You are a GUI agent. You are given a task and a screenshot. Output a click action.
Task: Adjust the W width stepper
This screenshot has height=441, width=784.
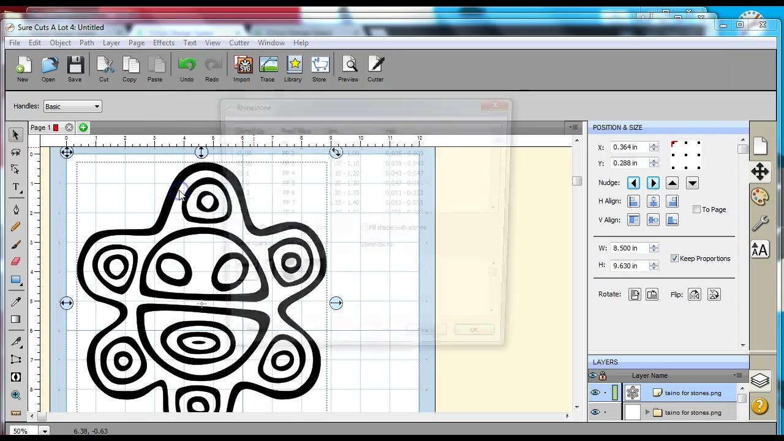coord(654,248)
